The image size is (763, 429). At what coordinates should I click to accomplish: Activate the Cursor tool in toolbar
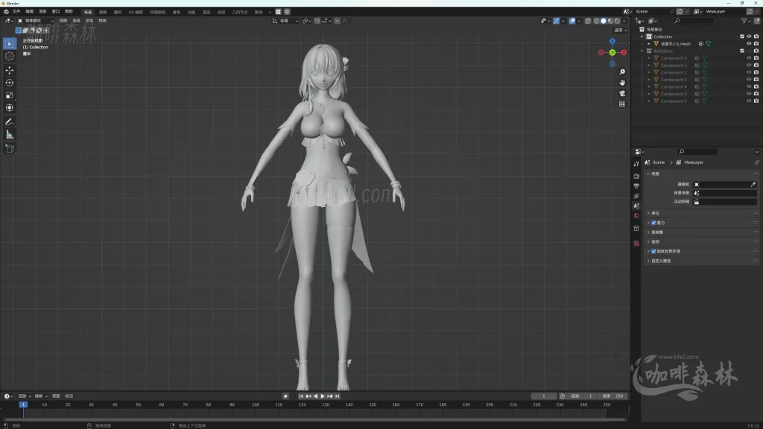pos(9,57)
